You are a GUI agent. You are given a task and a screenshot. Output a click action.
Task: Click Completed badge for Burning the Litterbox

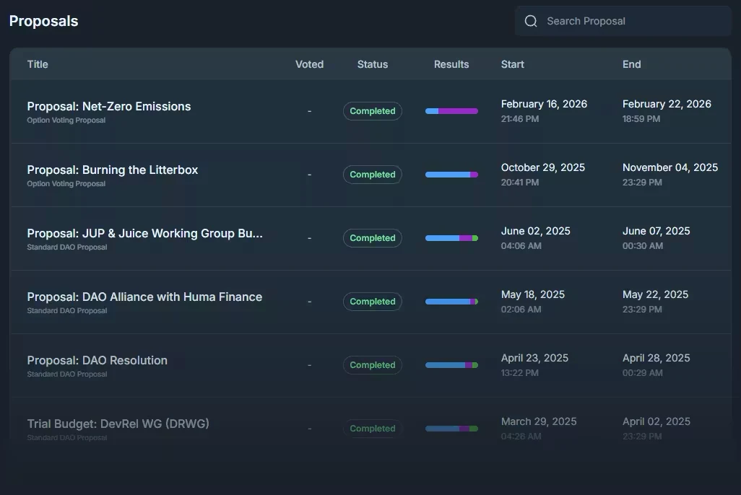(x=373, y=175)
